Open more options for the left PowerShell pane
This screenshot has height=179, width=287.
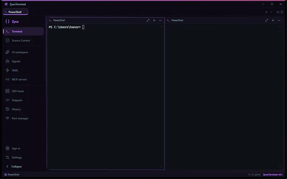[x=160, y=20]
